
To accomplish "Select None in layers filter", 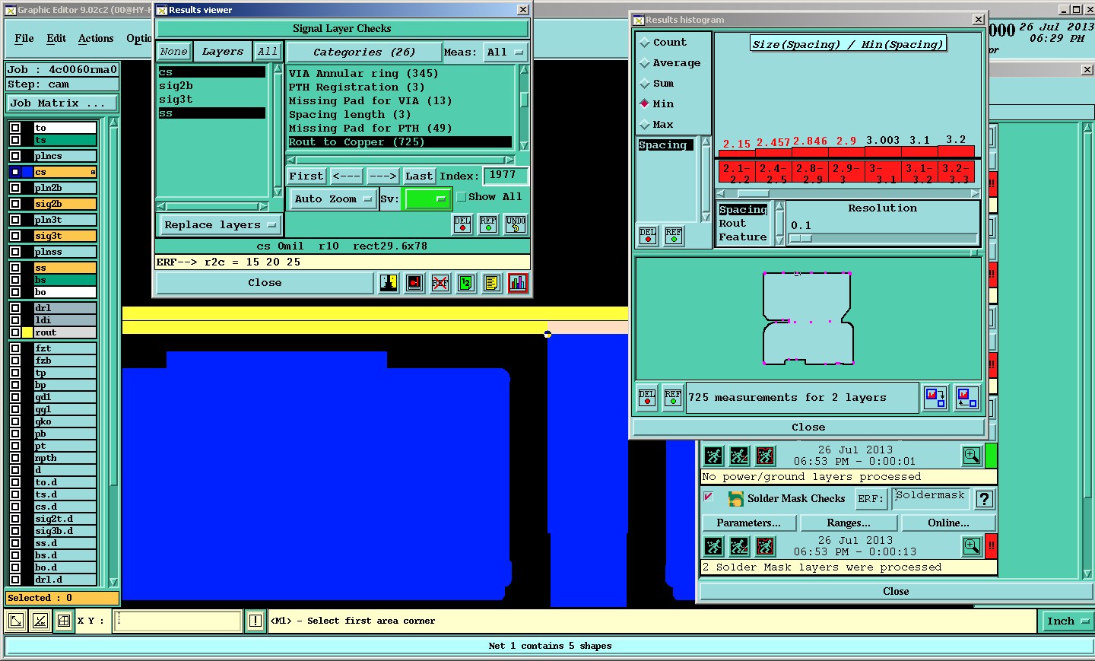I will click(x=173, y=52).
